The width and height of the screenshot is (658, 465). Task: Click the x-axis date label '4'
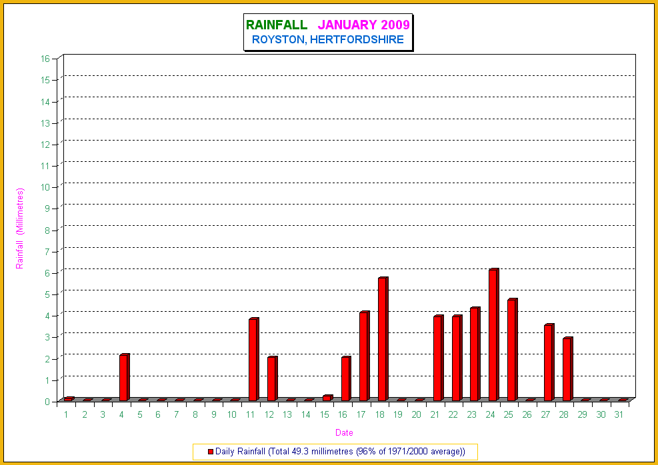[x=121, y=414]
